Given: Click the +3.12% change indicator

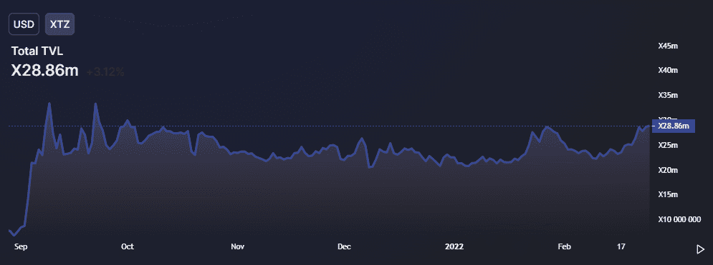Looking at the screenshot, I should click(105, 72).
